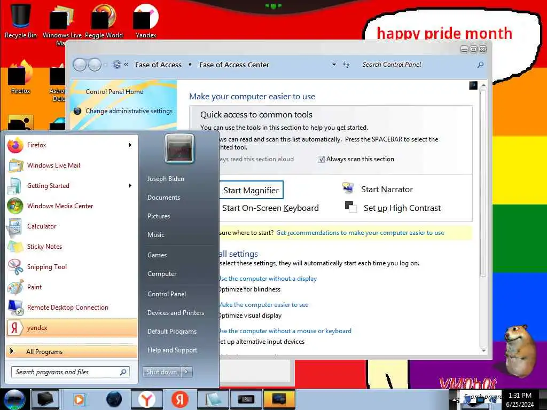Screen dimensions: 547x410
Task: Open Pictures from Start menu
Action: pyautogui.click(x=158, y=216)
